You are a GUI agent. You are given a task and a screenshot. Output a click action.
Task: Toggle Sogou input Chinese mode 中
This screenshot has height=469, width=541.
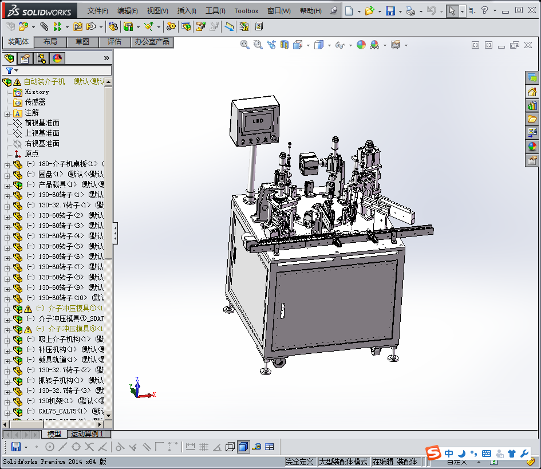pyautogui.click(x=448, y=454)
